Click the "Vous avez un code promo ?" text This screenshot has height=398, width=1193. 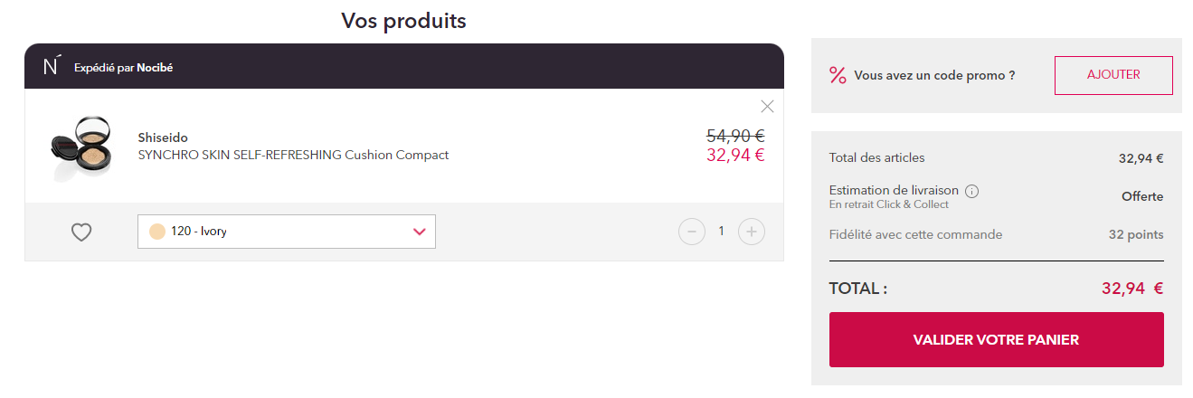(x=934, y=75)
